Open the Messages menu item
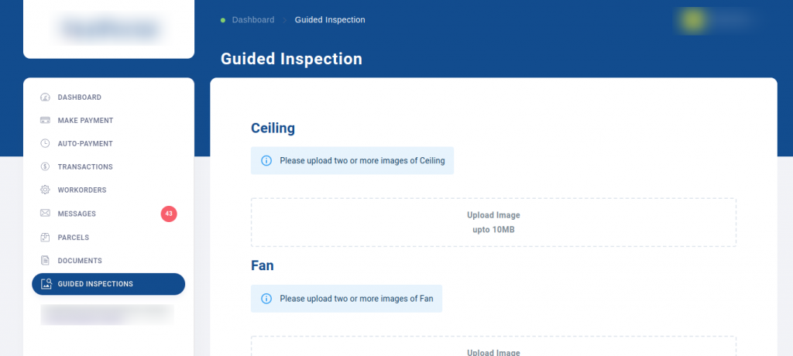Viewport: 793px width, 356px height. (77, 214)
